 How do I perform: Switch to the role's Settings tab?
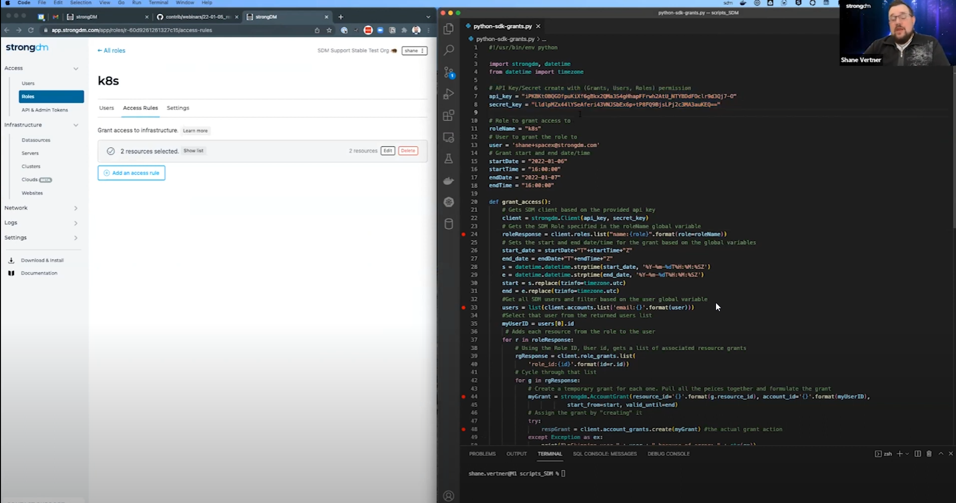click(x=178, y=108)
